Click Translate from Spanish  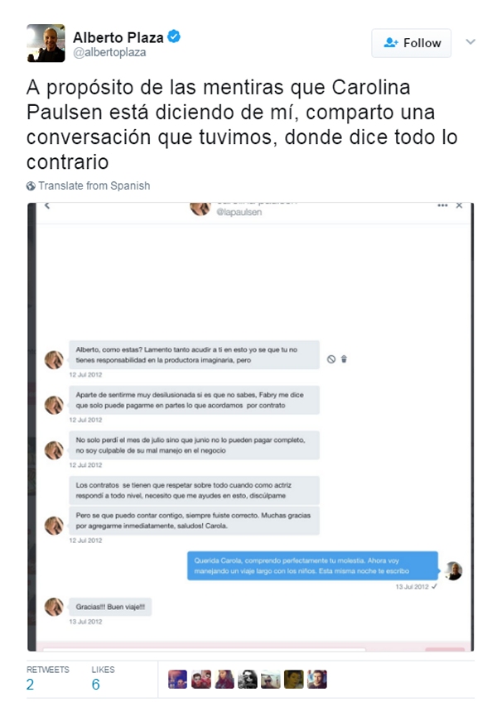tap(94, 185)
